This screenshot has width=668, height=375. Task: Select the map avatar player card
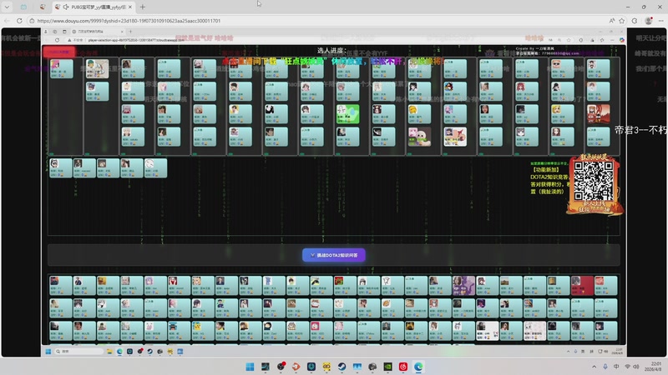click(x=97, y=68)
